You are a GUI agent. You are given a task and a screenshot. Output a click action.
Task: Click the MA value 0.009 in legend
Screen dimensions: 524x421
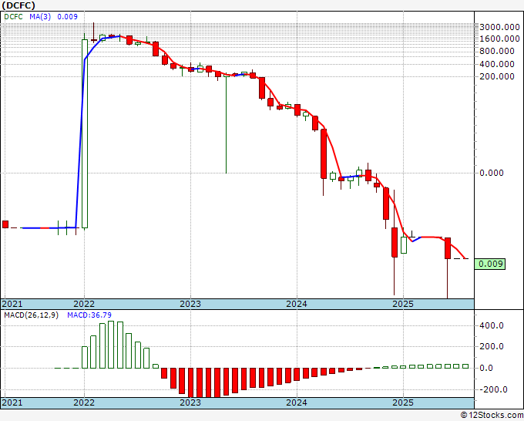pyautogui.click(x=67, y=17)
